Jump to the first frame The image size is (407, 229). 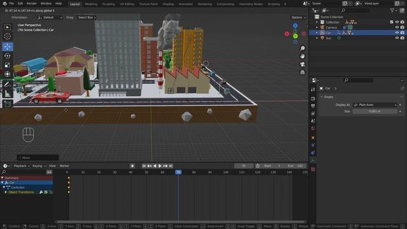pos(144,166)
